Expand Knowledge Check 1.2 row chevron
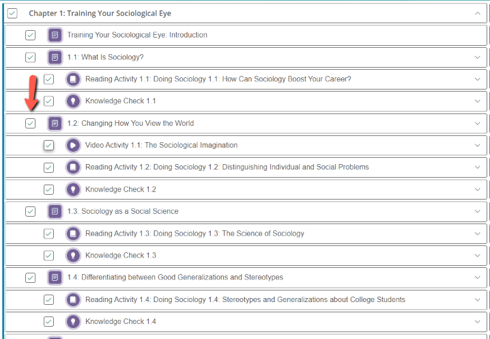 tap(478, 189)
